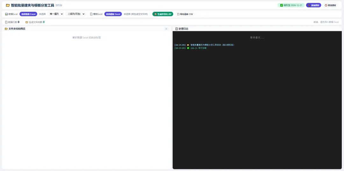Click the 等待操作... text in the log panel
344x171 pixels.
click(x=257, y=38)
